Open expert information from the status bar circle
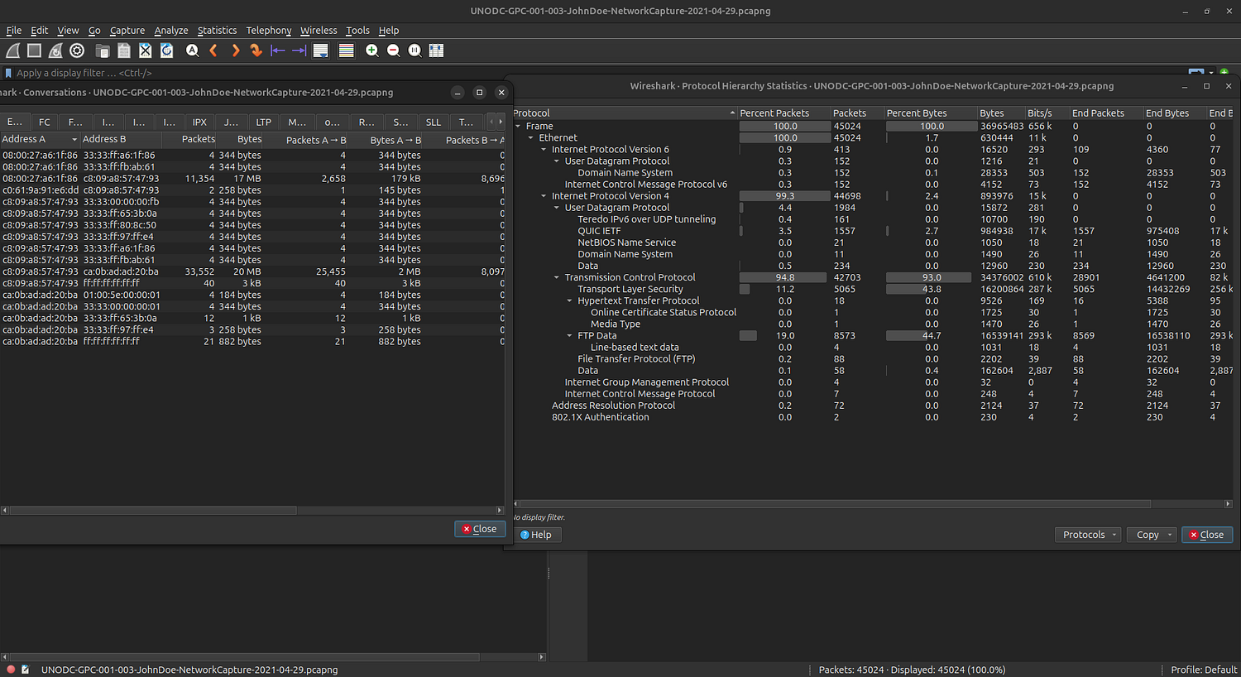The height and width of the screenshot is (677, 1241). (x=11, y=670)
